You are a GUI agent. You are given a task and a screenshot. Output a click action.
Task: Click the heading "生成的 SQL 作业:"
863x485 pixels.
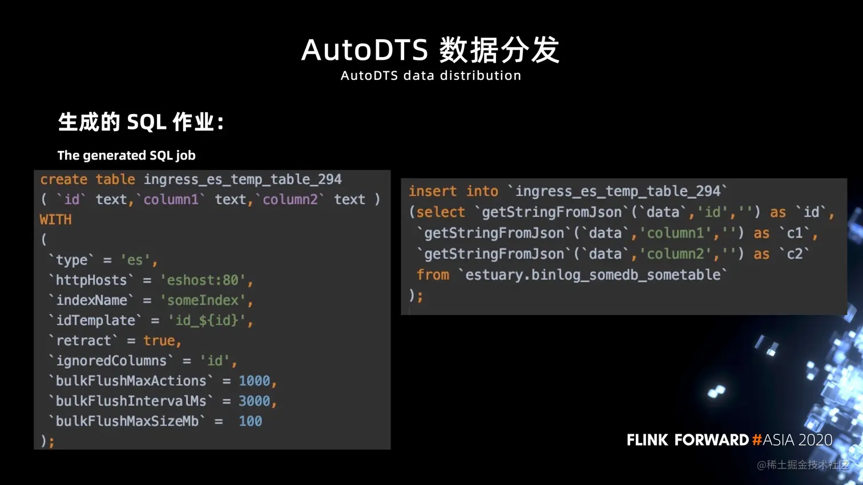pyautogui.click(x=141, y=122)
